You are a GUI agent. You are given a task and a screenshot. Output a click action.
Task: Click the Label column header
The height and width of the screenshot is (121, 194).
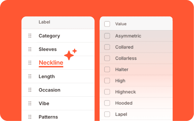(x=44, y=22)
